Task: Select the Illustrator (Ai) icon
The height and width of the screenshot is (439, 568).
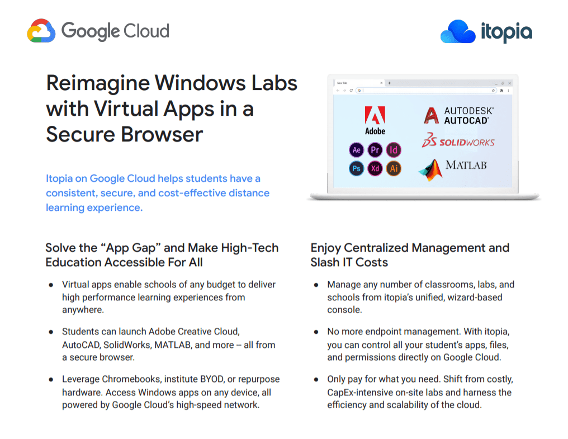Action: (x=394, y=168)
